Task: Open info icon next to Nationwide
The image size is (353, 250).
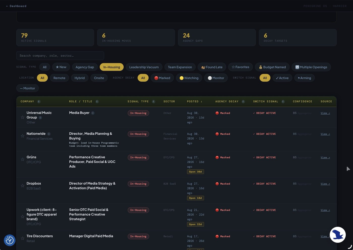Action: 49,134
